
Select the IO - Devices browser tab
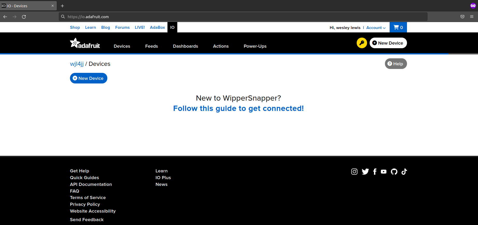click(28, 6)
